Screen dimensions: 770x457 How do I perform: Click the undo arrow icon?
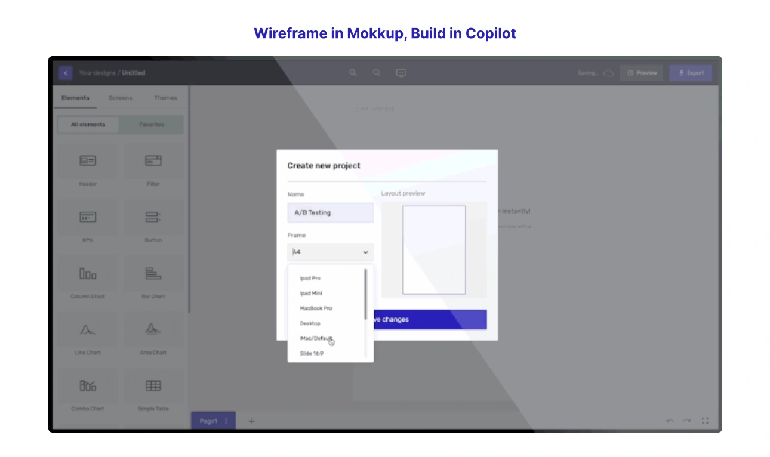point(670,421)
